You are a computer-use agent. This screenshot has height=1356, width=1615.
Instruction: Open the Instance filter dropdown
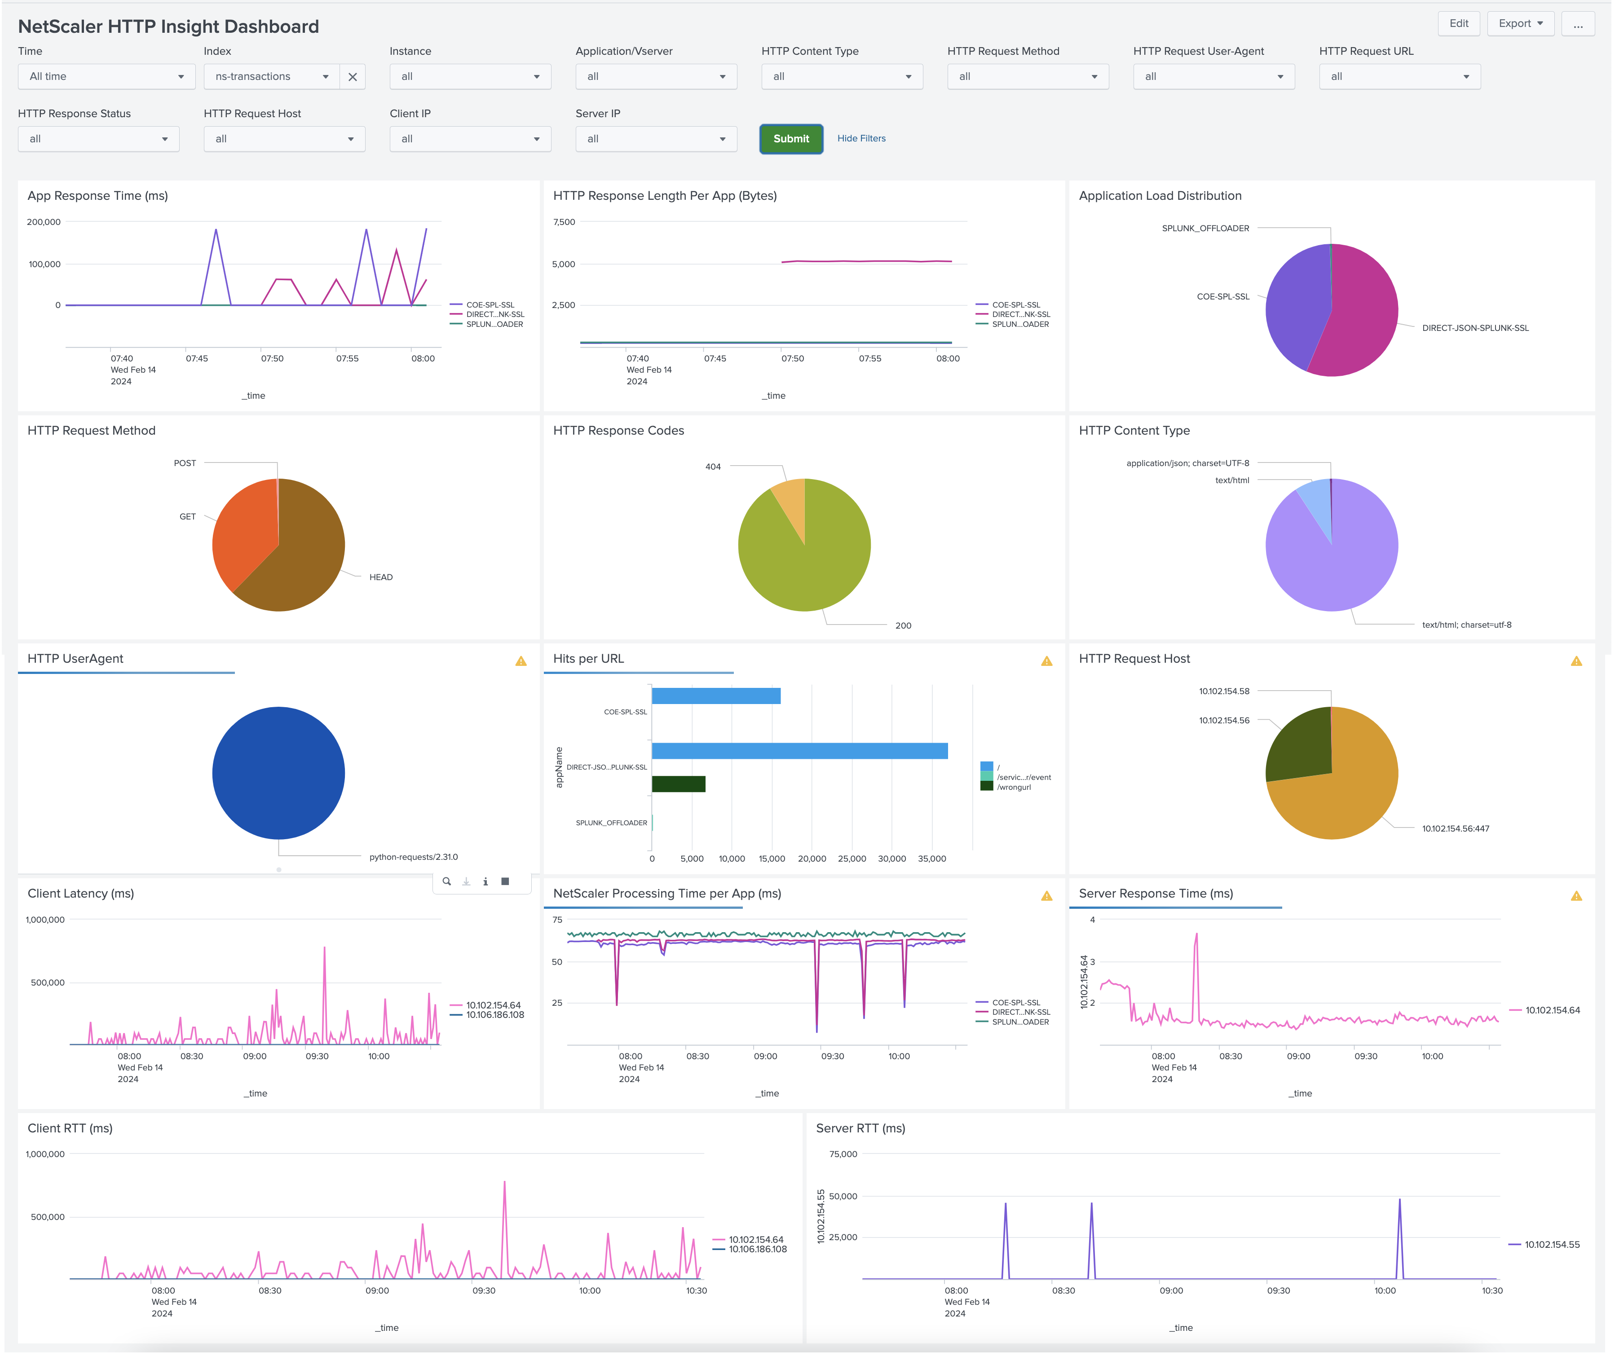(470, 77)
